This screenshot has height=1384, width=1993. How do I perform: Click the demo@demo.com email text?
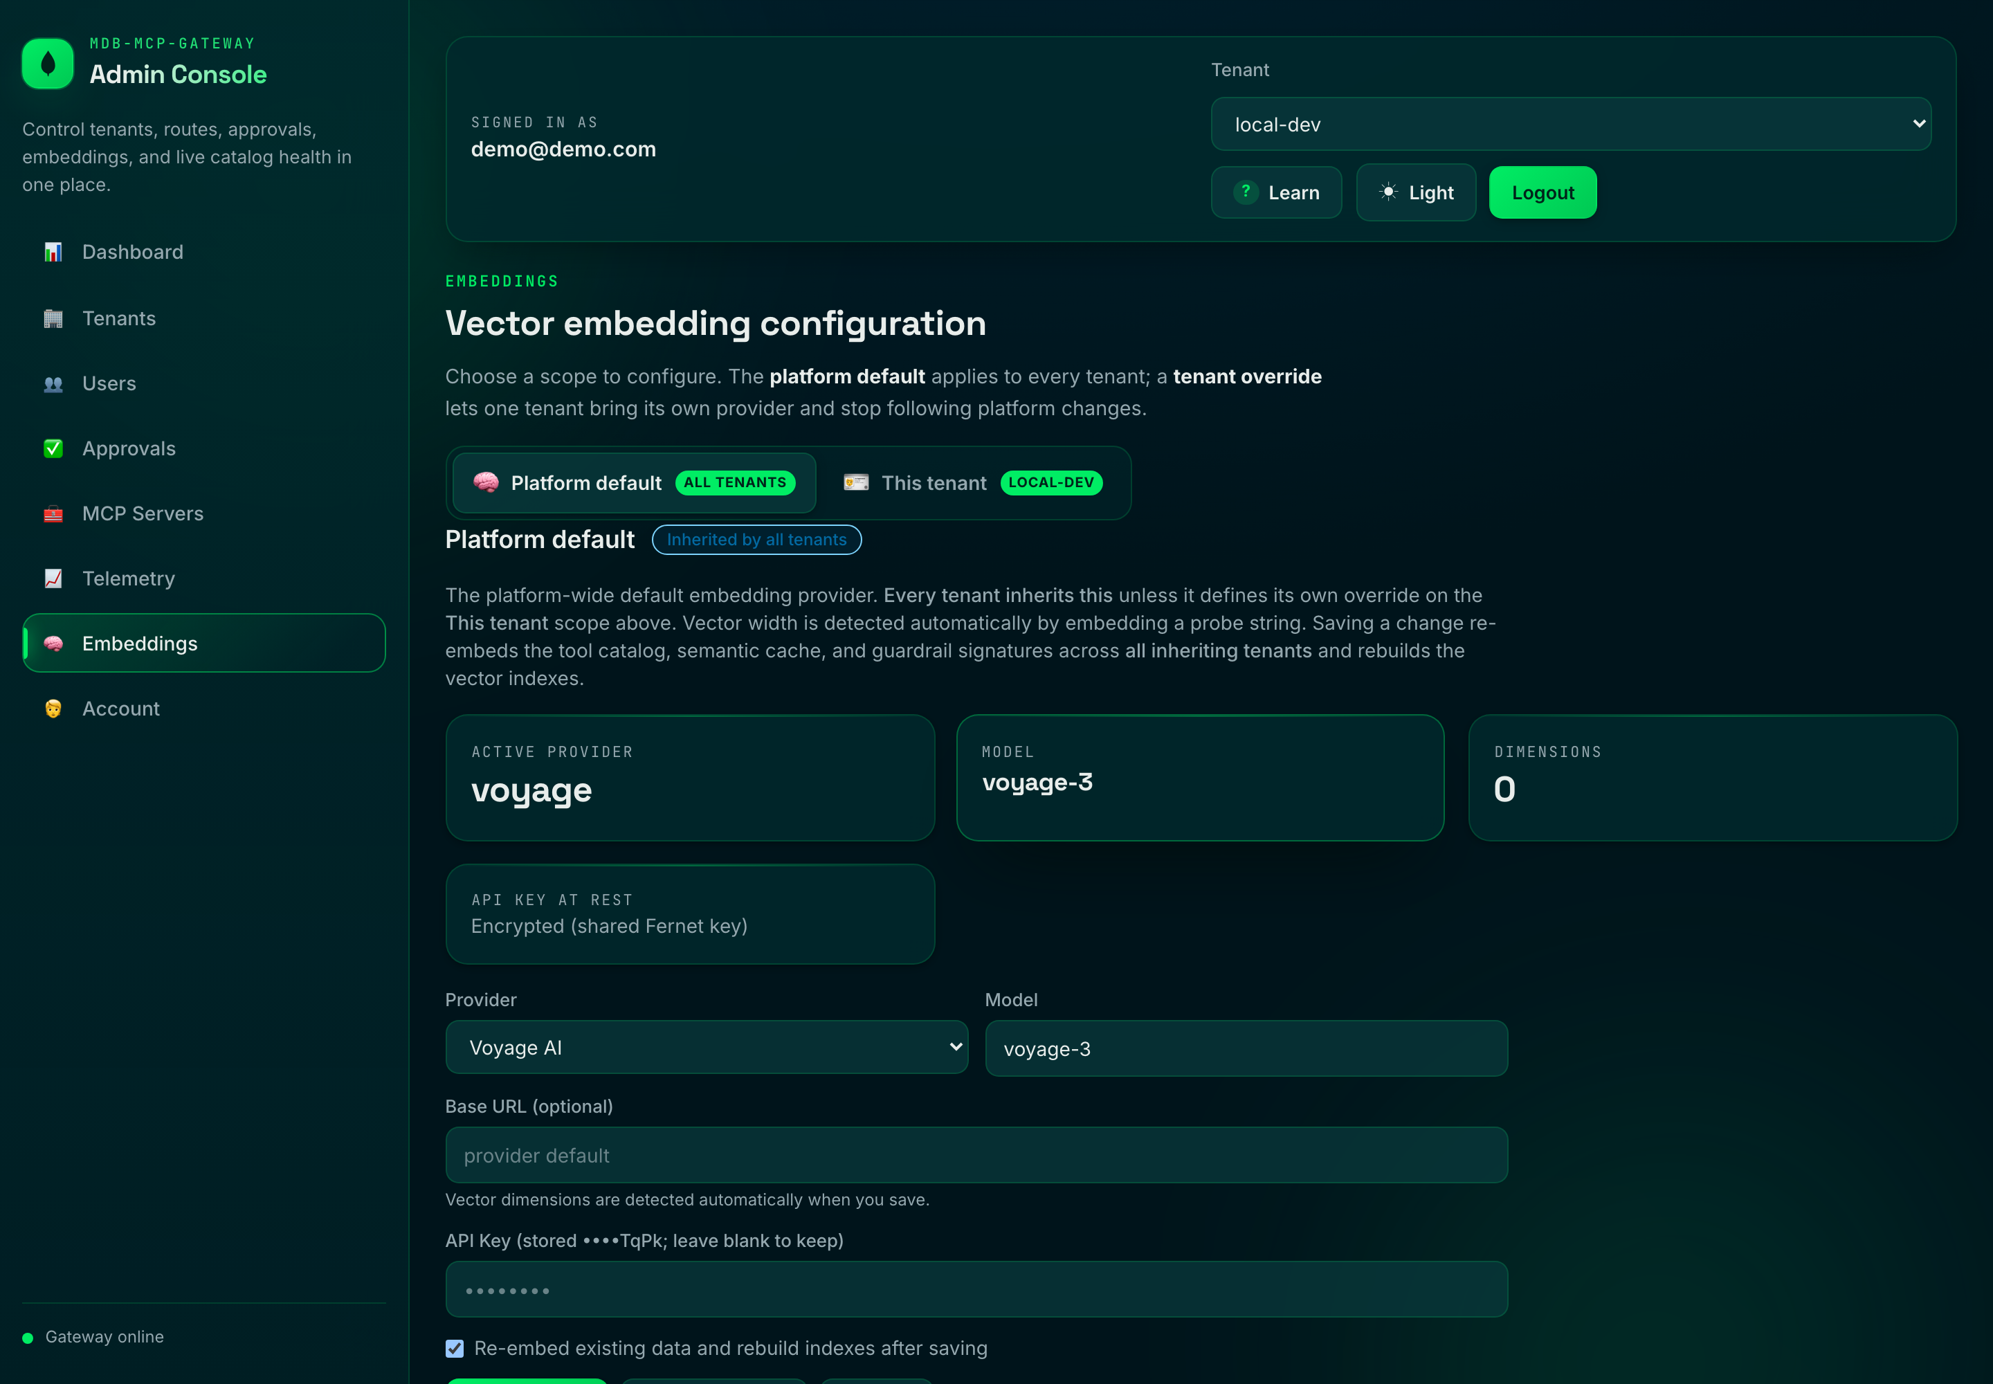564,149
